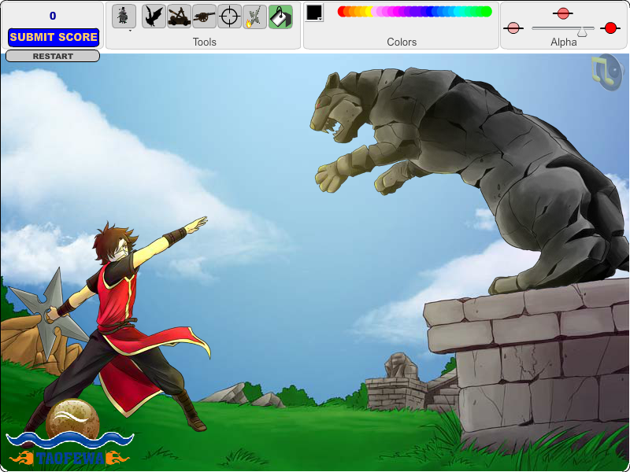This screenshot has height=472, width=630.
Task: Pick yellow from the rainbow color strip
Action: coord(368,11)
